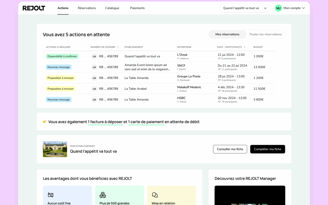Open the Catalogue tab
The width and height of the screenshot is (328, 205).
[x=112, y=8]
